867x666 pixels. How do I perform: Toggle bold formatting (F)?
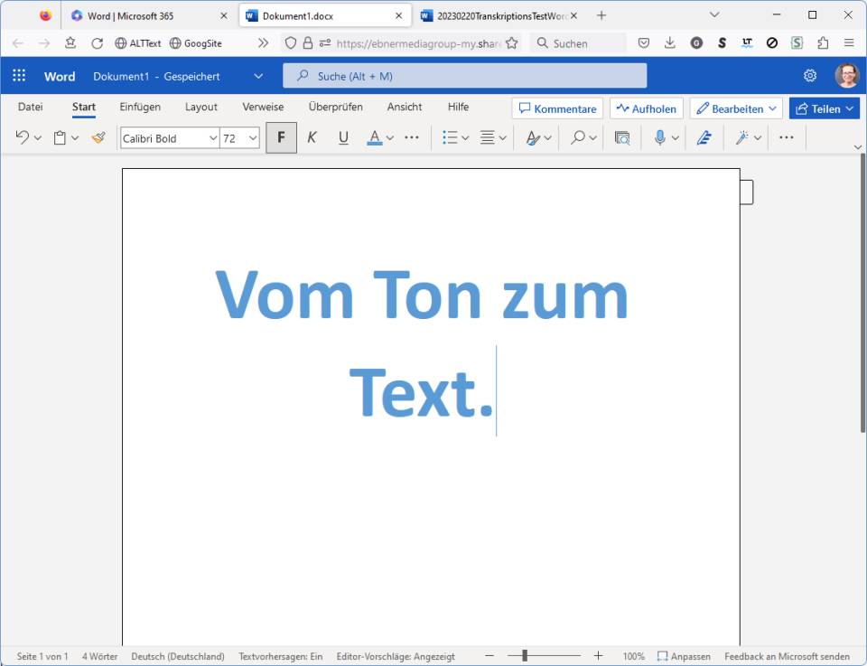pos(281,138)
